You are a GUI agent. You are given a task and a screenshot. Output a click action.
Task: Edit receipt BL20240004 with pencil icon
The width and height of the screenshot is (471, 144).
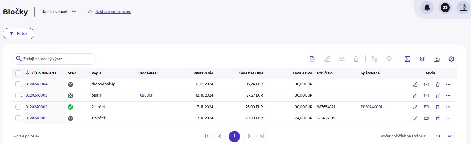415,84
